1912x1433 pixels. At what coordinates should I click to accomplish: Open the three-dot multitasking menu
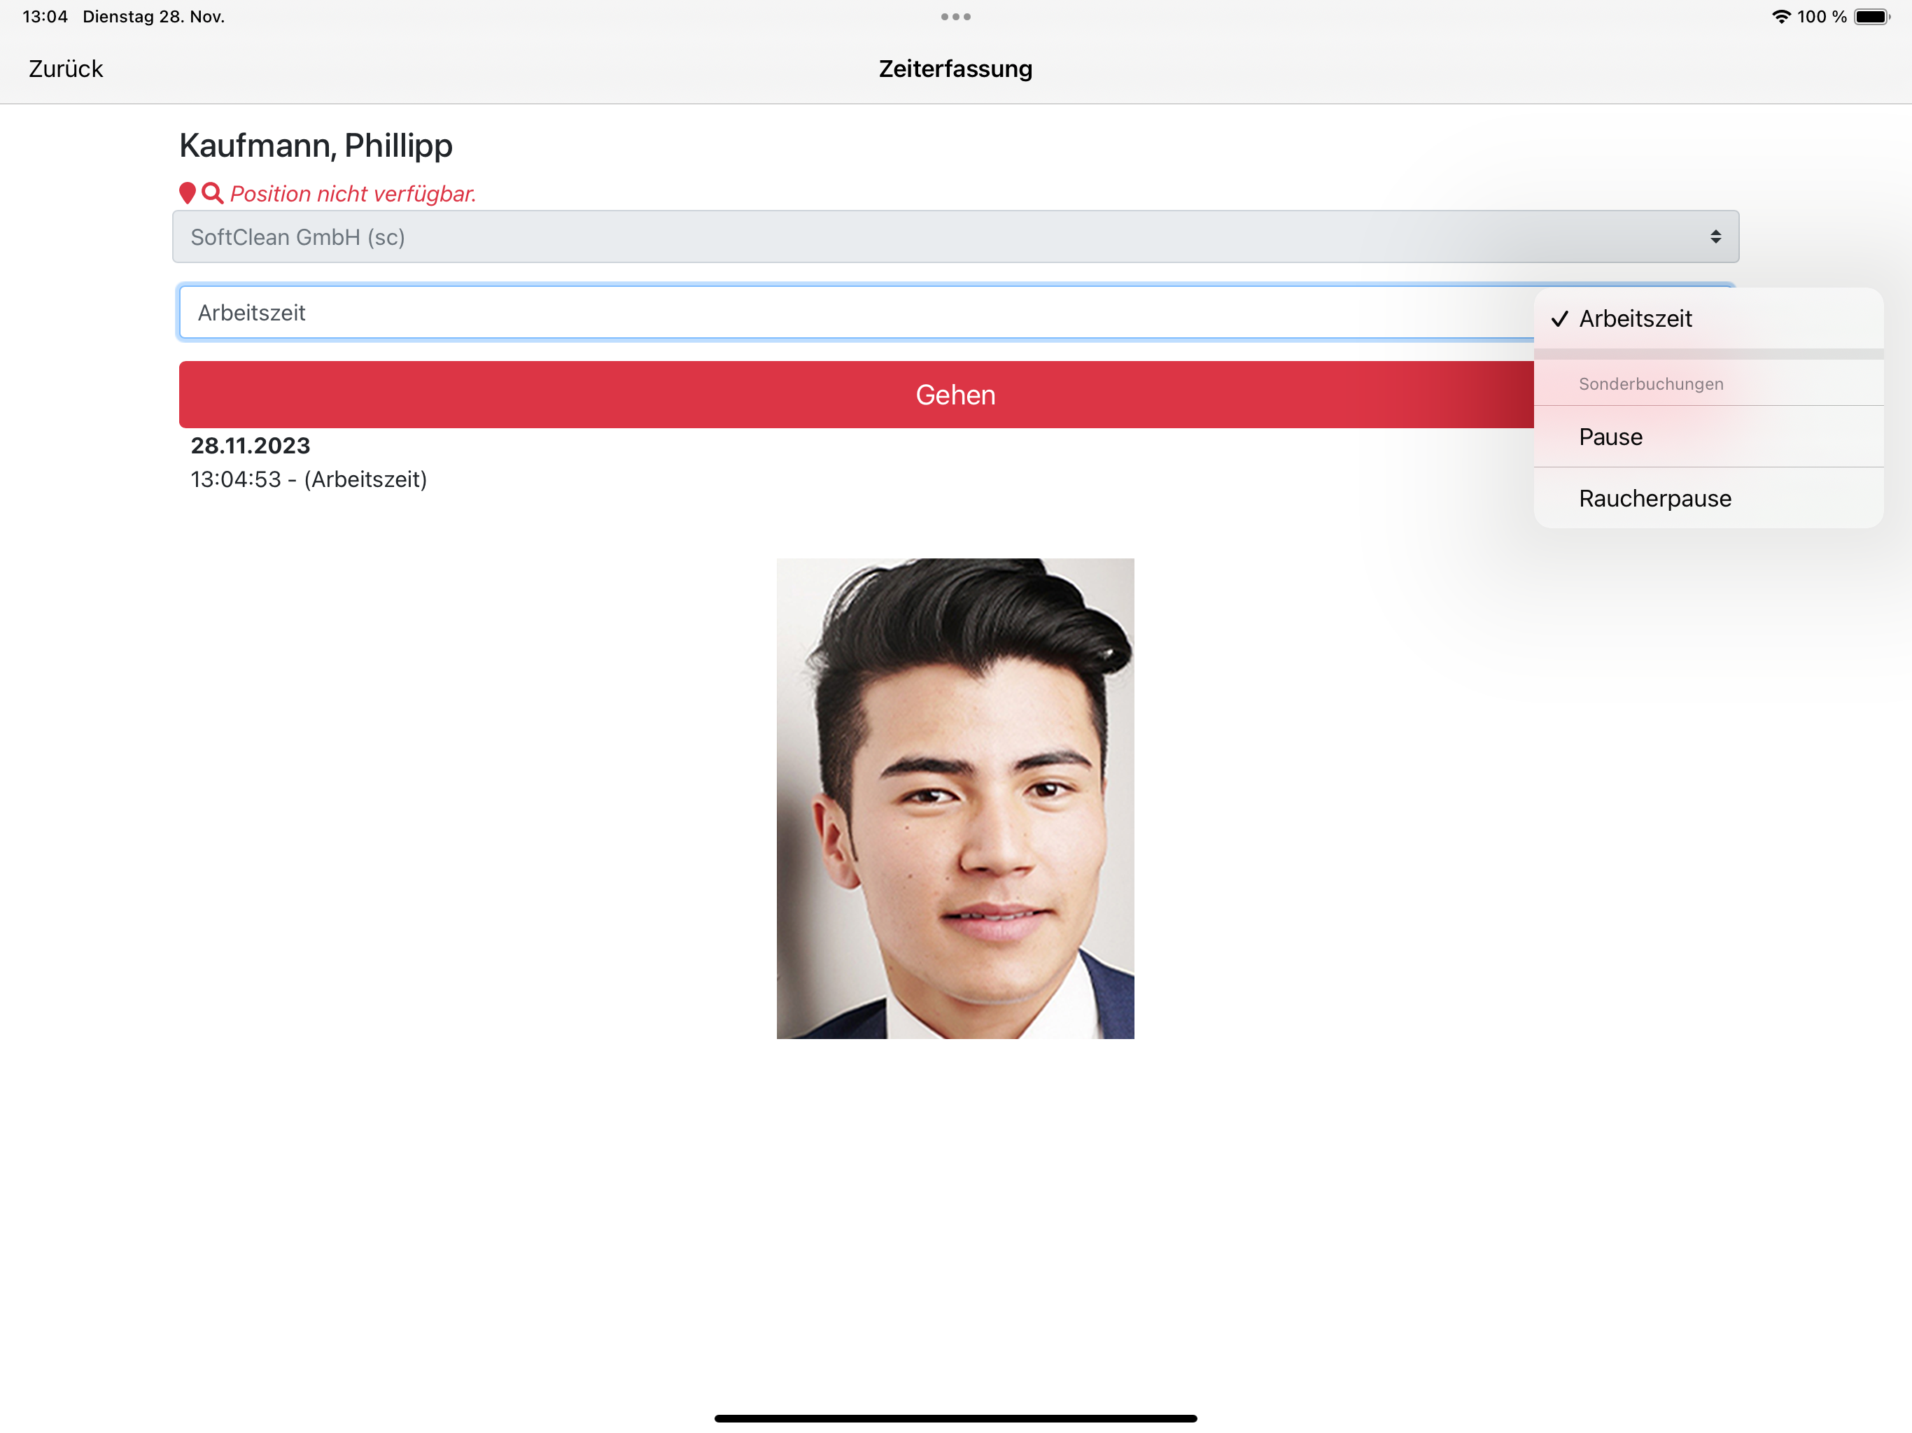(x=955, y=16)
